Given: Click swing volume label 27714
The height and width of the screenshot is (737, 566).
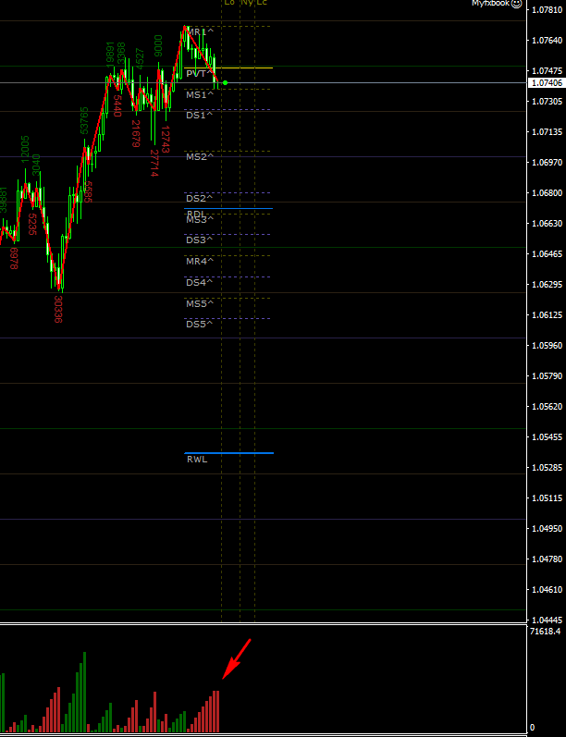Looking at the screenshot, I should coord(154,163).
